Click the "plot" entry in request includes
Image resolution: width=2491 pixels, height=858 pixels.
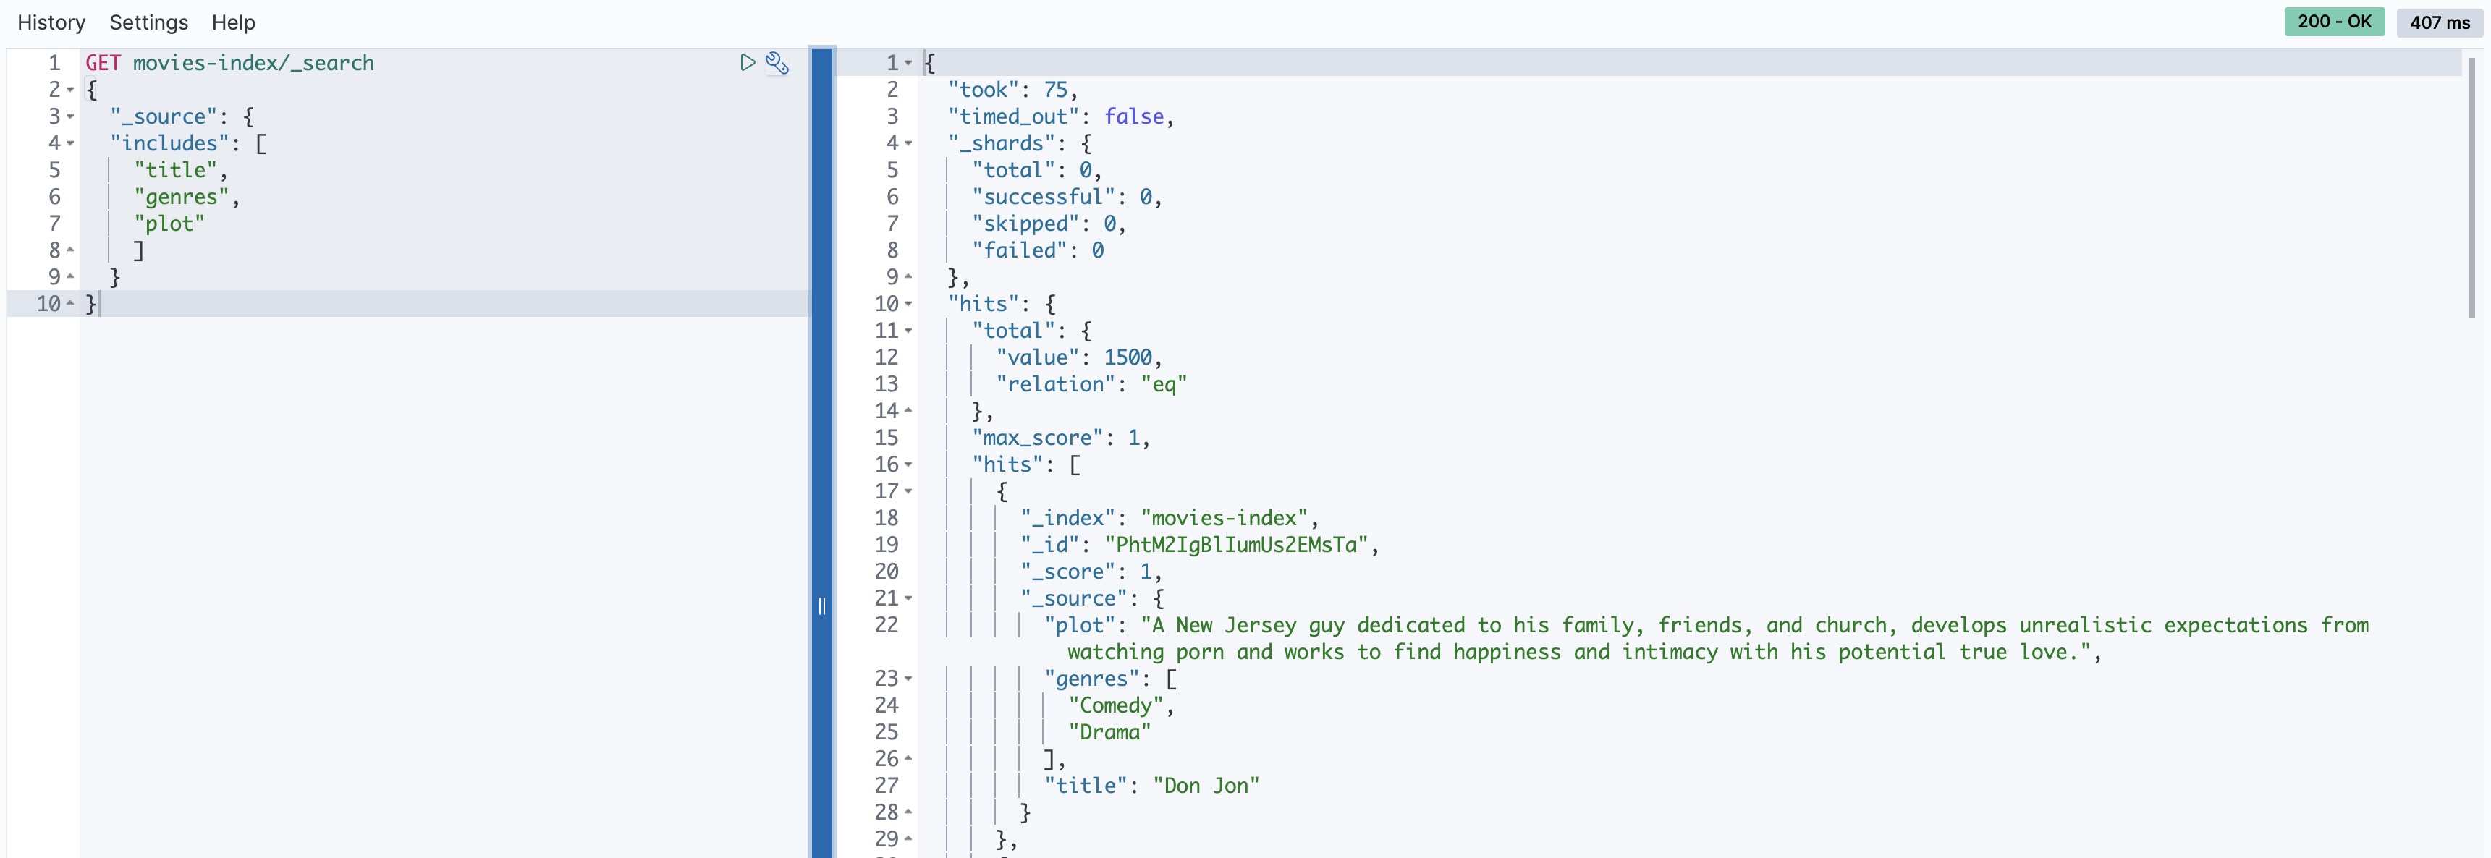[169, 224]
